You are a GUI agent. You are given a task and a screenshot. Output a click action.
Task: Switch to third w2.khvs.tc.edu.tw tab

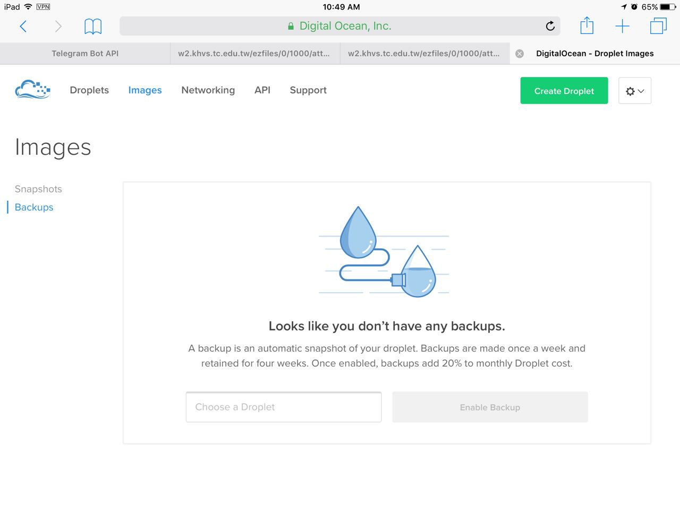coord(425,54)
